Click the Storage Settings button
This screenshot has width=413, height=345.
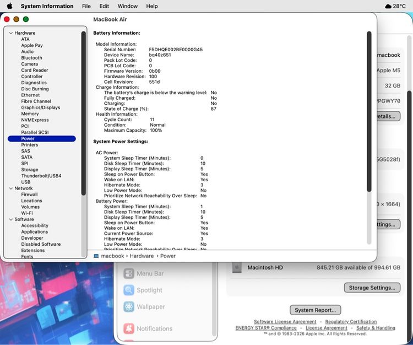[x=372, y=288]
